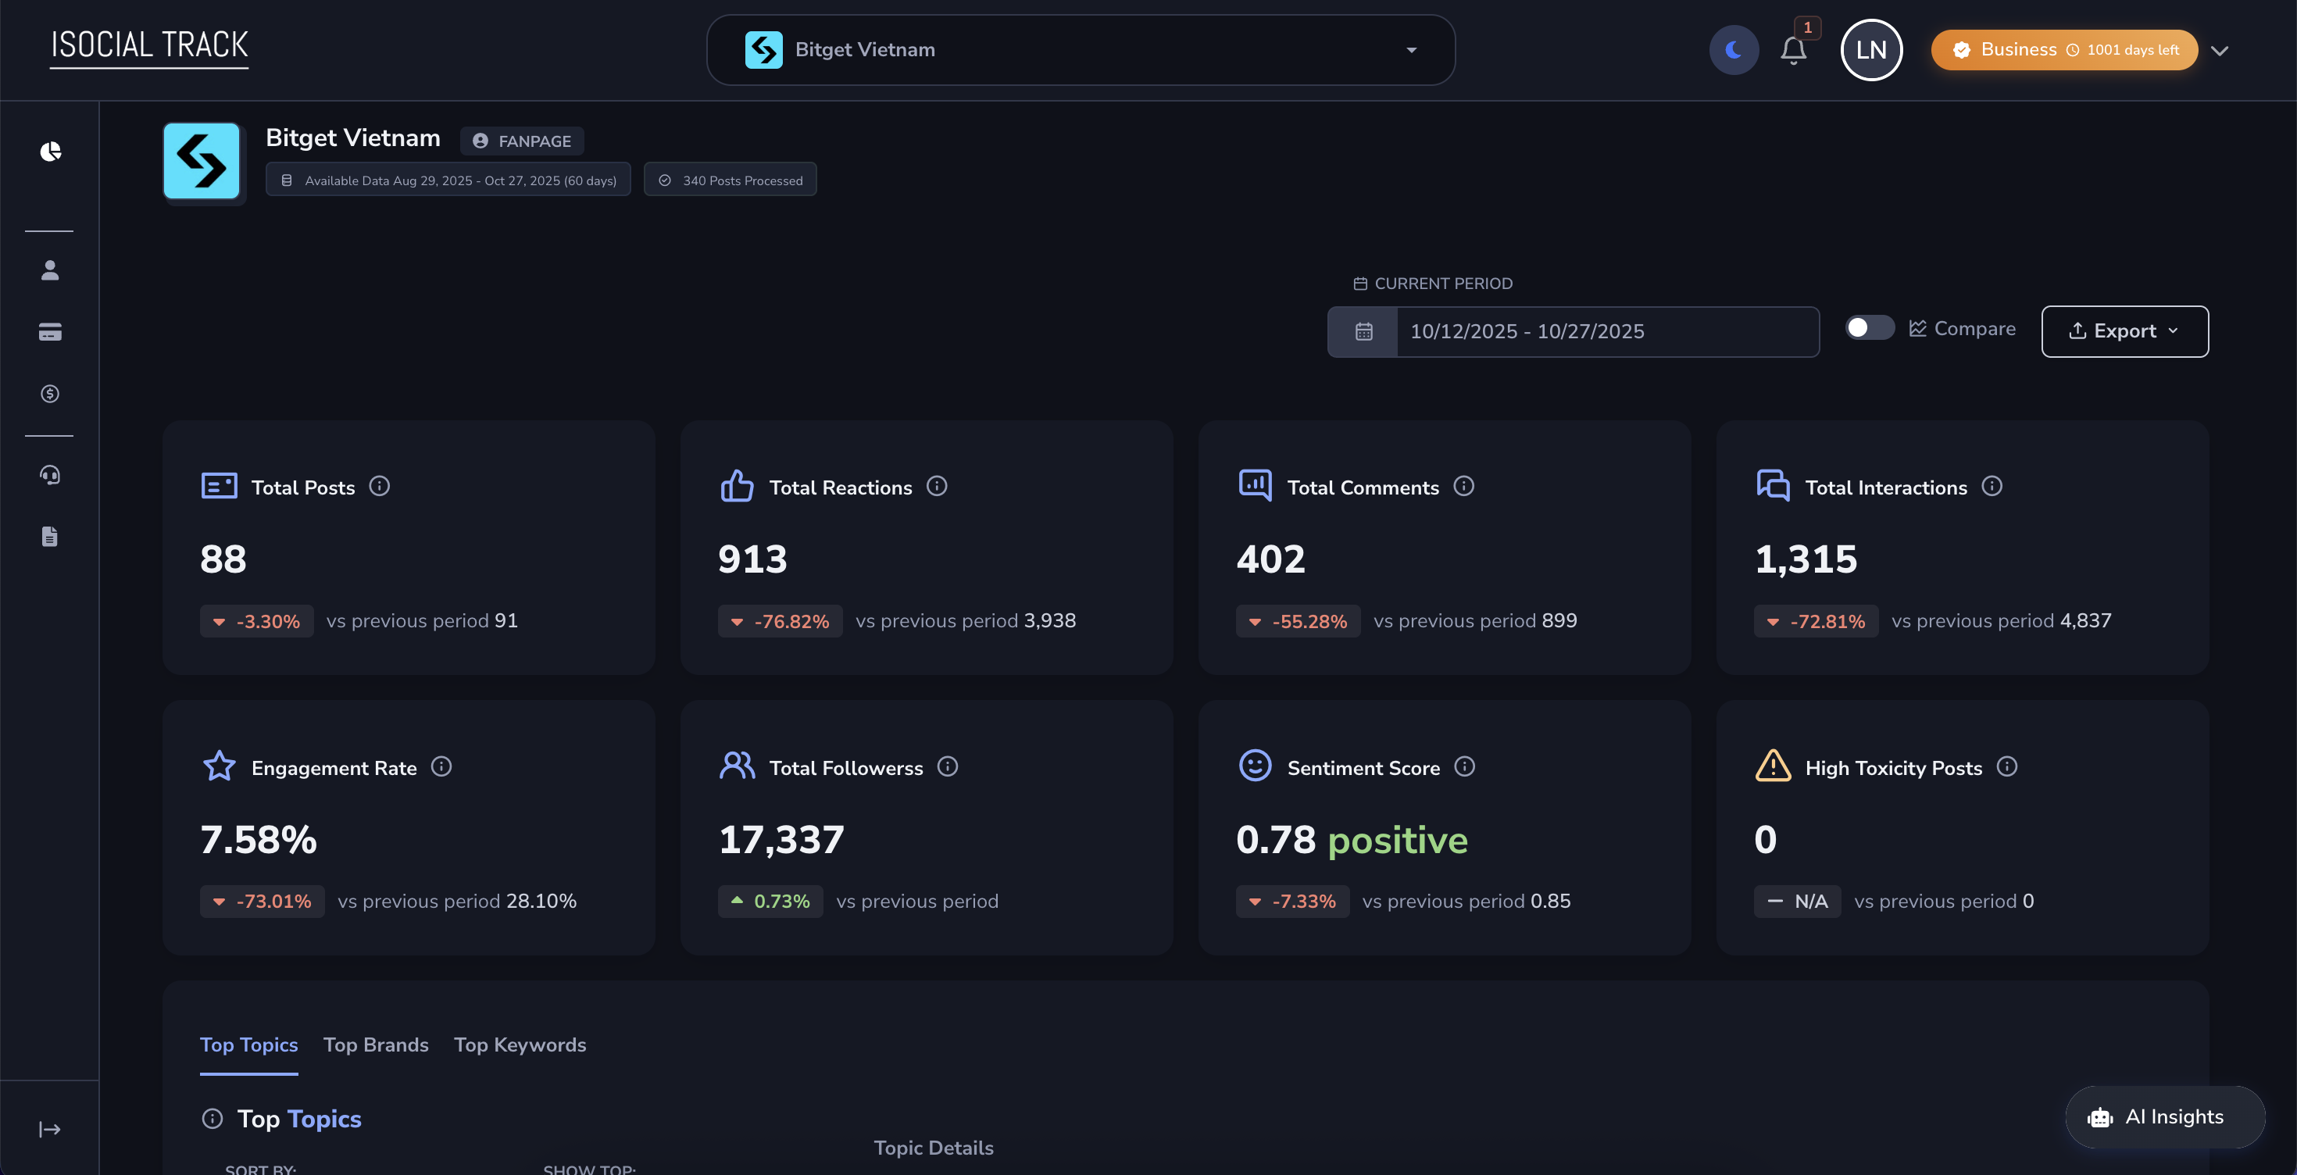Click the logout arrow at sidebar bottom
Screen dimensions: 2297x1175
[x=50, y=1129]
